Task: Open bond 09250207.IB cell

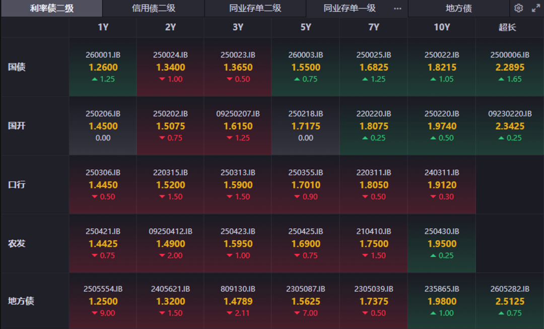Action: pos(238,125)
